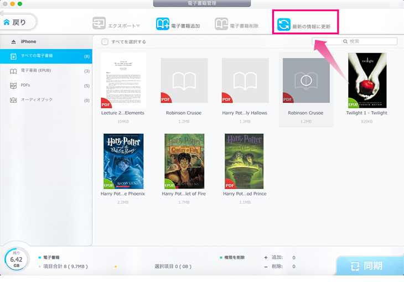The width and height of the screenshot is (404, 282).
Task: Select Harry Pot...let of Fire cover
Action: 184,161
